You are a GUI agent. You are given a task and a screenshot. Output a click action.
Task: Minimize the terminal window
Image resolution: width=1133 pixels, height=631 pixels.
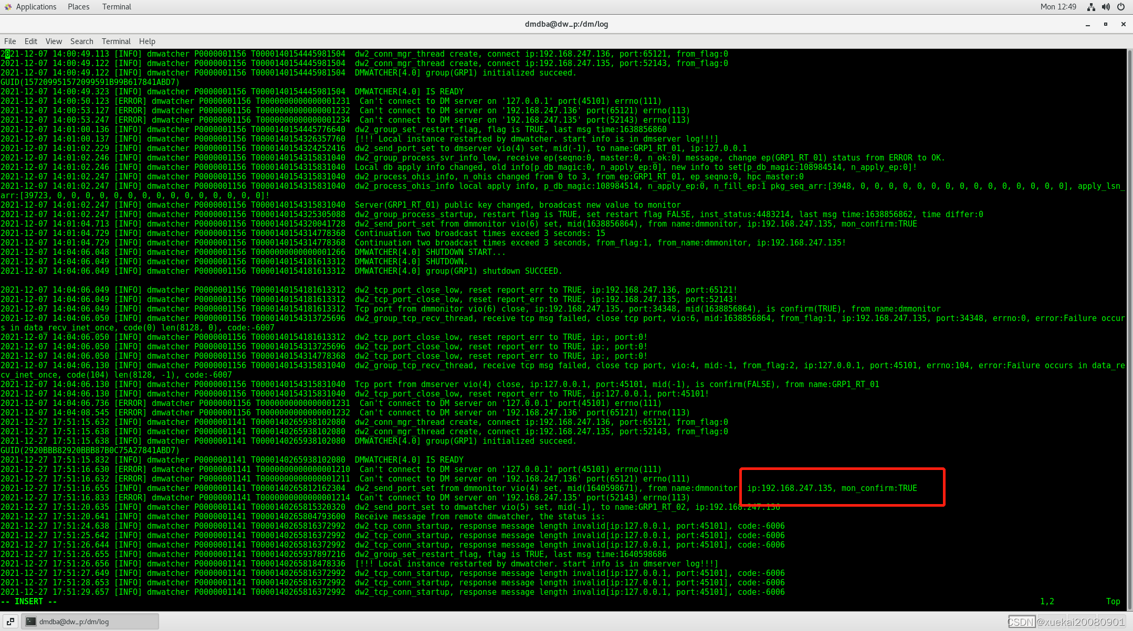pos(1088,24)
